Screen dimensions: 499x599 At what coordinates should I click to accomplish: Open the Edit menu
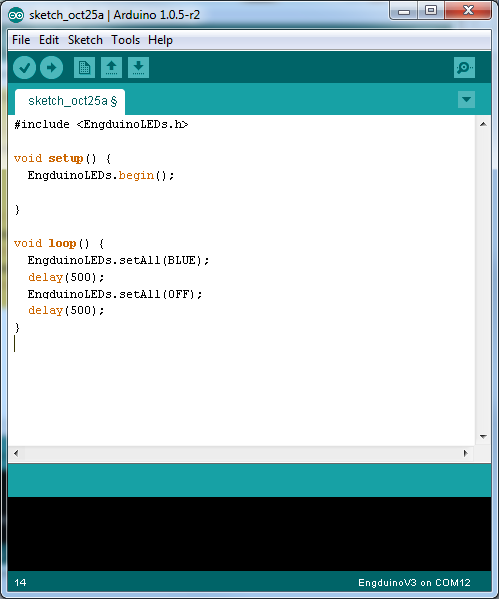[49, 40]
